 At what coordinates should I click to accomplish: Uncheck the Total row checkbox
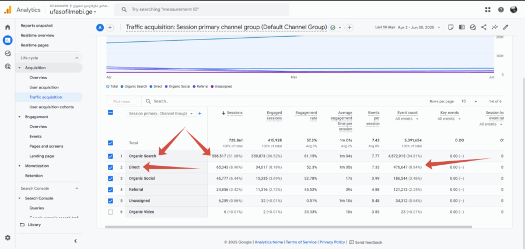[x=110, y=143]
